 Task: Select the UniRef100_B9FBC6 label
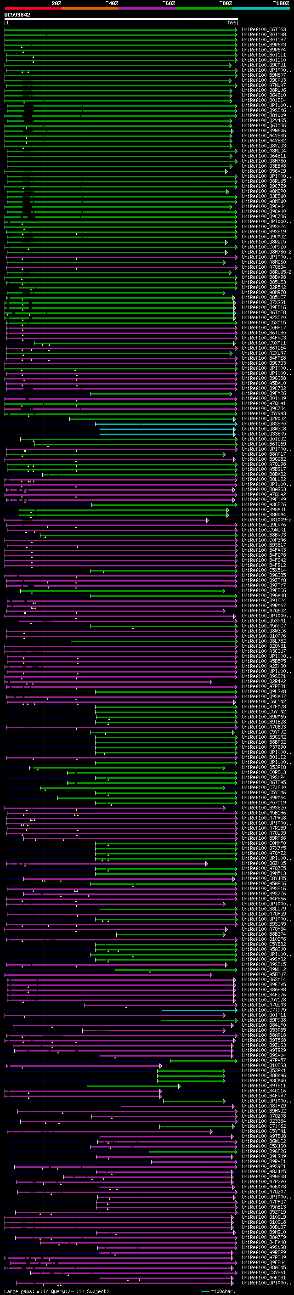tap(264, 590)
